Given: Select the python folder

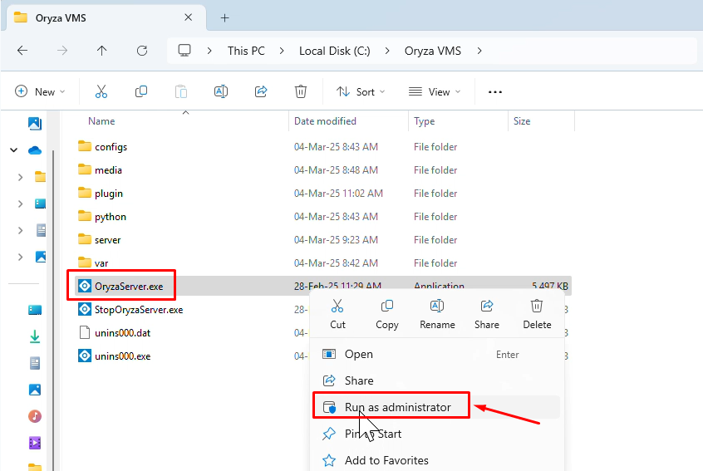Looking at the screenshot, I should tap(111, 217).
